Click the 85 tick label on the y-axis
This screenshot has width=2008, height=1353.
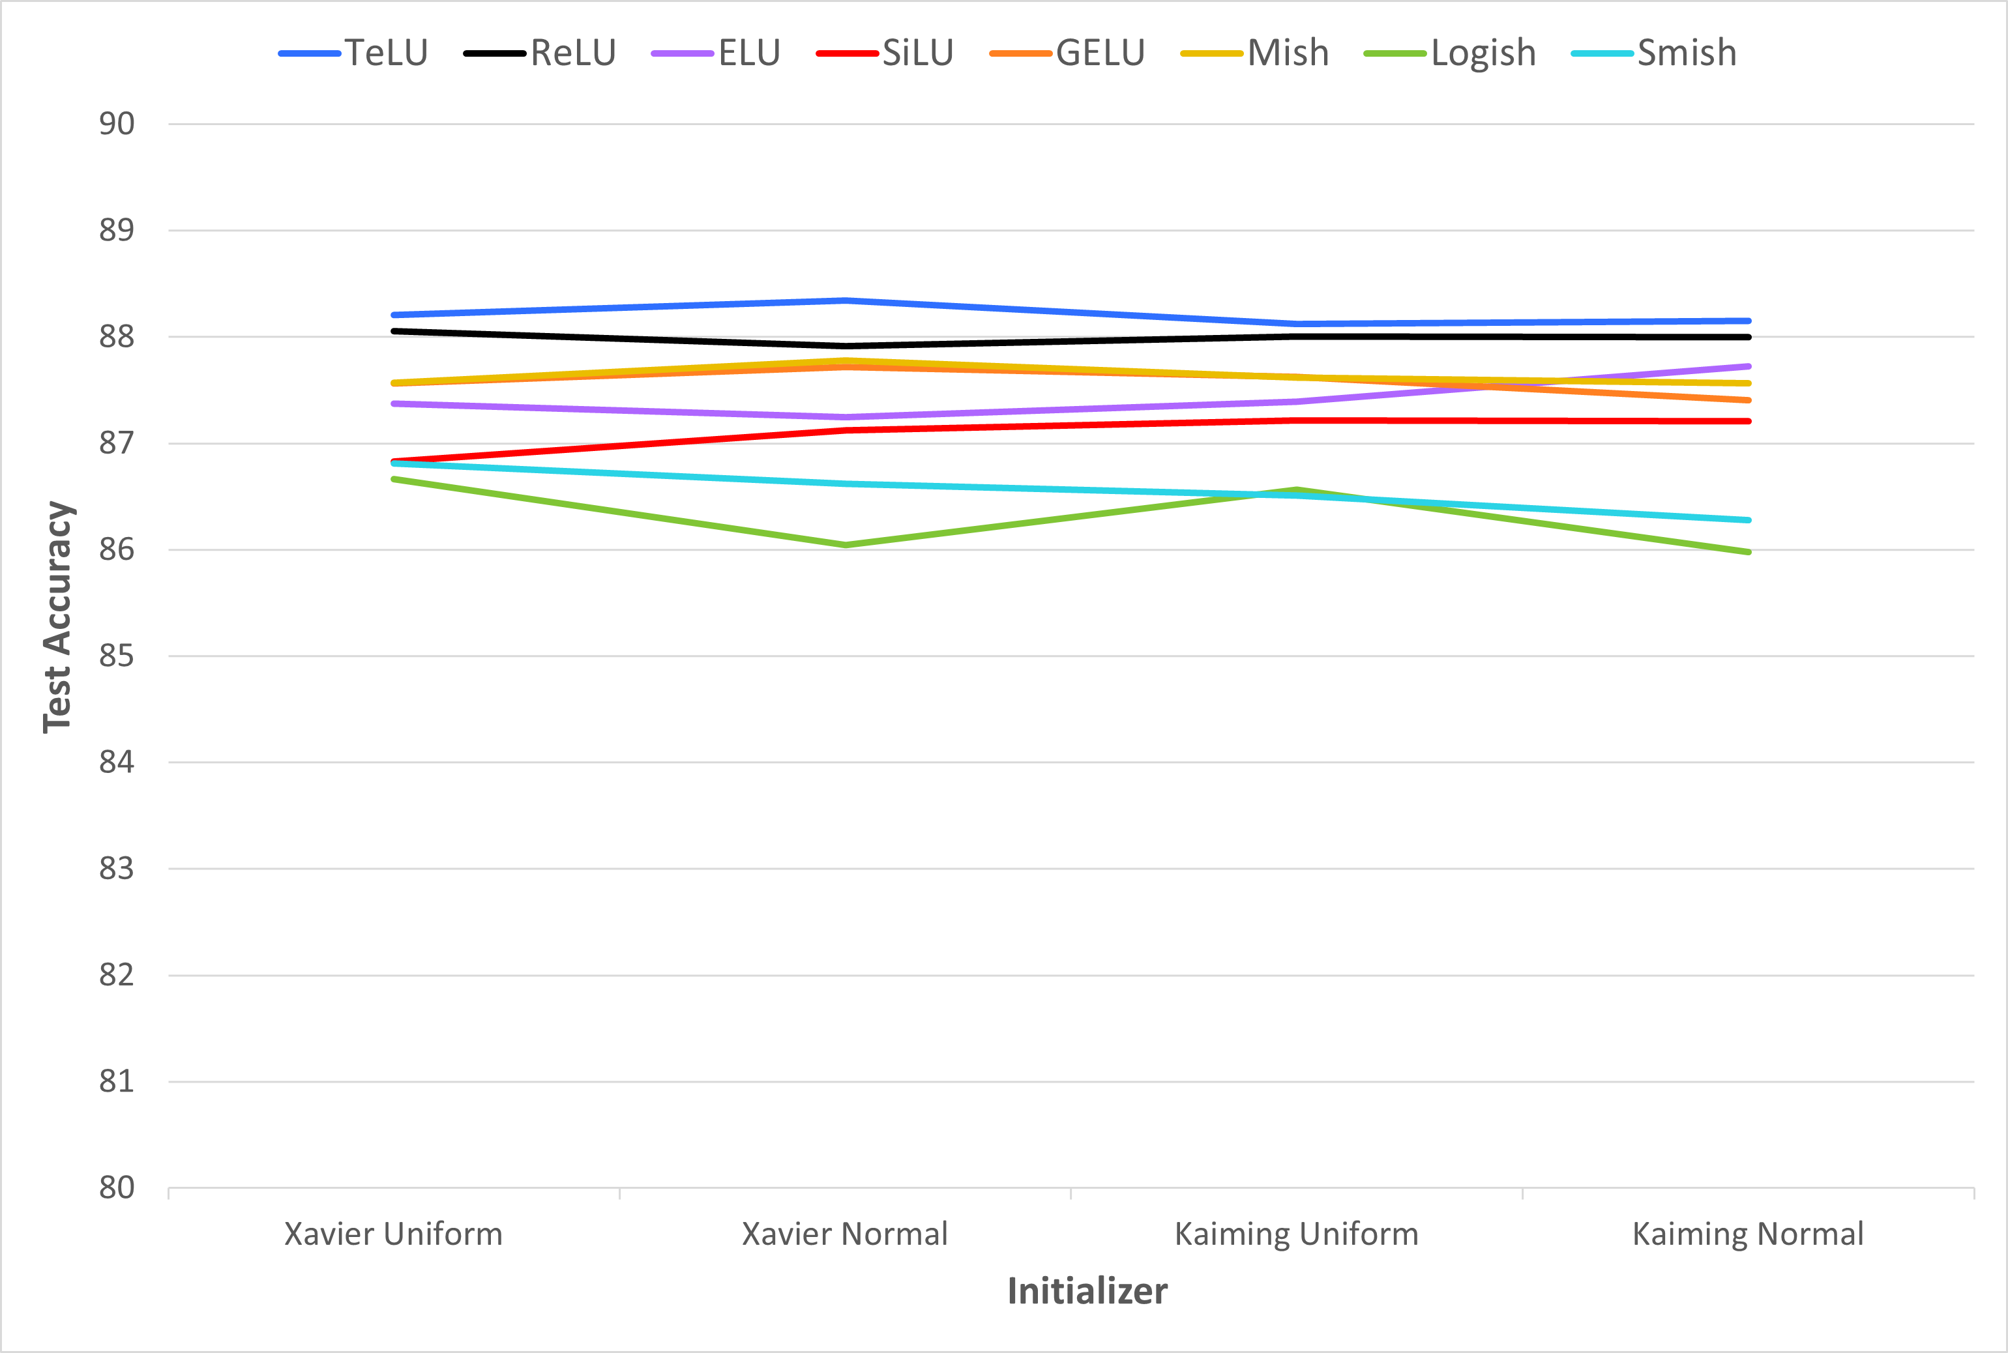[x=117, y=657]
